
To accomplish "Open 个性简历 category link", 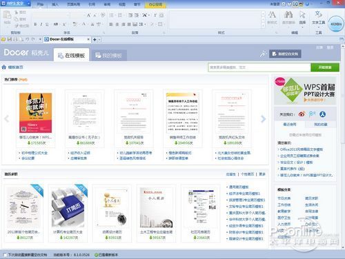I will coord(247,174).
